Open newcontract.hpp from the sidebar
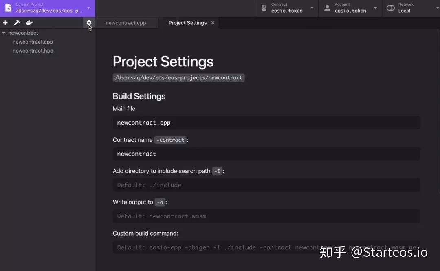The height and width of the screenshot is (271, 440). [x=33, y=51]
